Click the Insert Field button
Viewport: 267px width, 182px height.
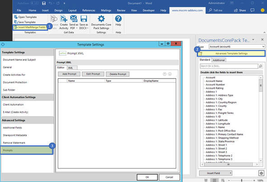pos(214,173)
